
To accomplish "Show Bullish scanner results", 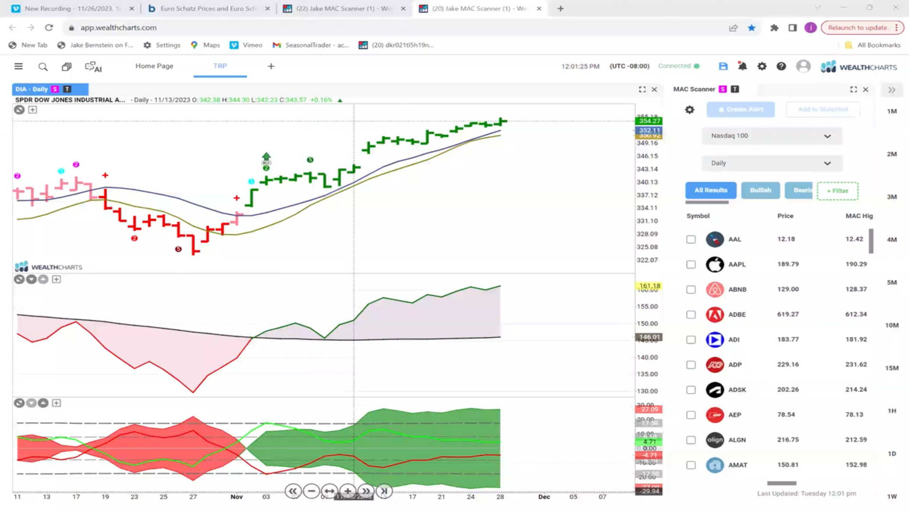I will click(x=760, y=190).
